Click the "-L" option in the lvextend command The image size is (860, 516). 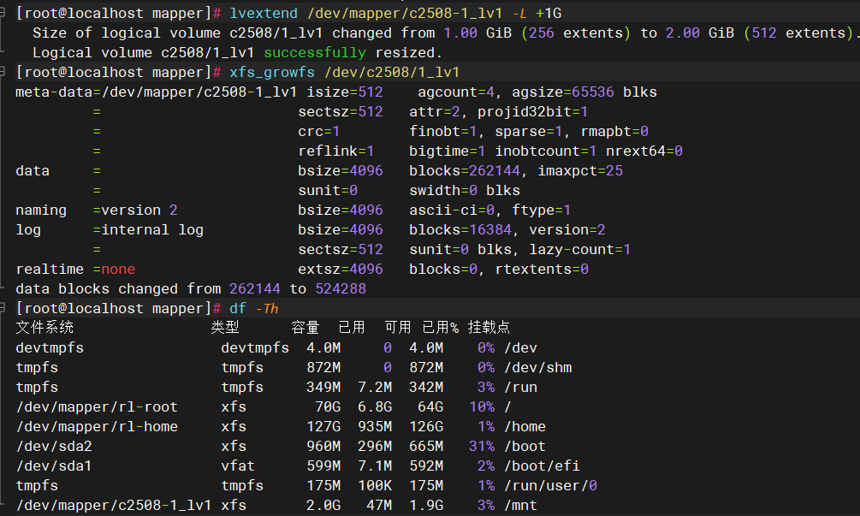tap(519, 13)
